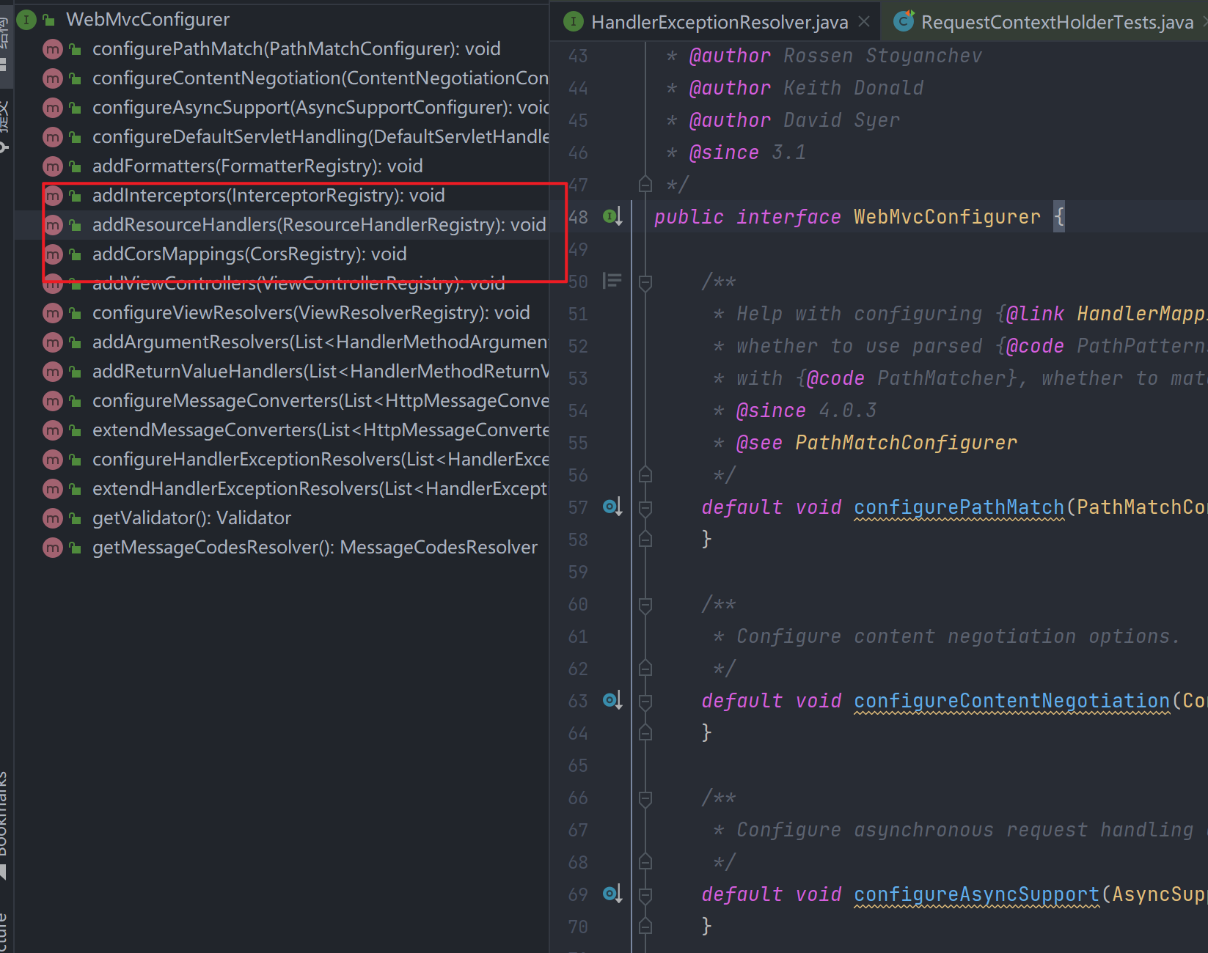Select getMessageCodesResolver() method entry

[x=315, y=548]
